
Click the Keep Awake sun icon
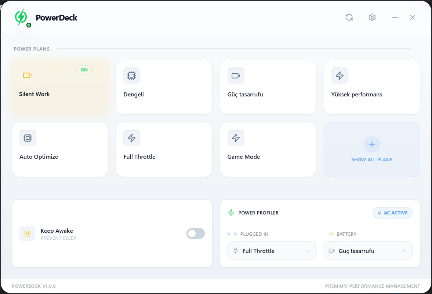click(27, 234)
